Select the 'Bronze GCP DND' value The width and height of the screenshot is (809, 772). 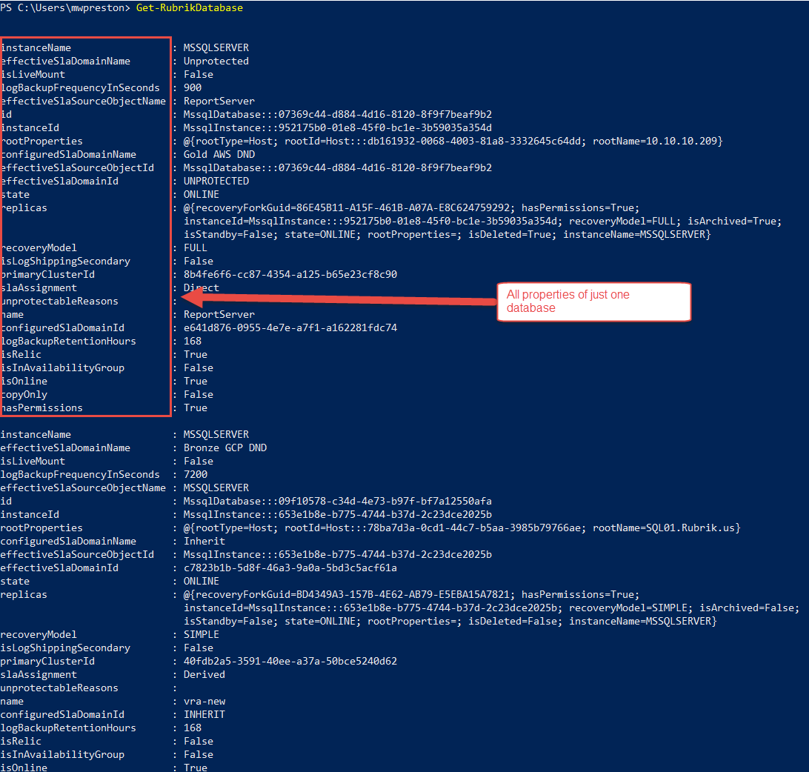(225, 448)
